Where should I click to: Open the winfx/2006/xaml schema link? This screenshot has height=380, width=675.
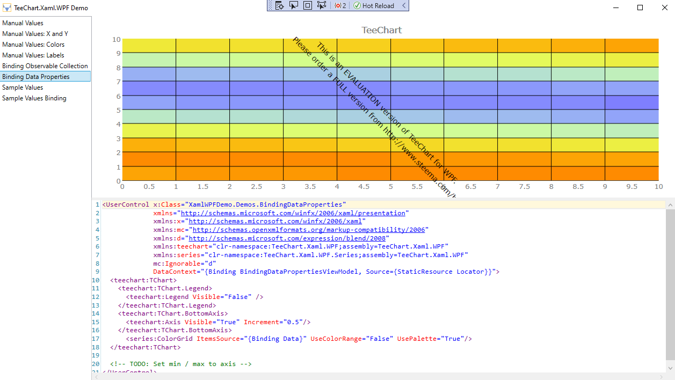tap(277, 221)
